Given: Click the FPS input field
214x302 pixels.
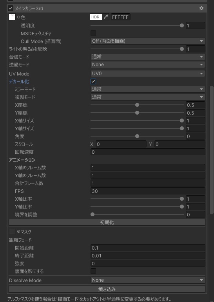Looking at the screenshot, I should [148, 191].
